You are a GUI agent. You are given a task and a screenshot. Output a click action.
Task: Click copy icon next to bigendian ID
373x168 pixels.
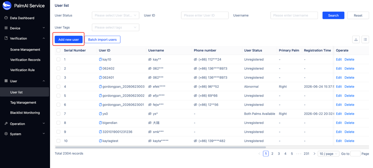click(x=100, y=123)
